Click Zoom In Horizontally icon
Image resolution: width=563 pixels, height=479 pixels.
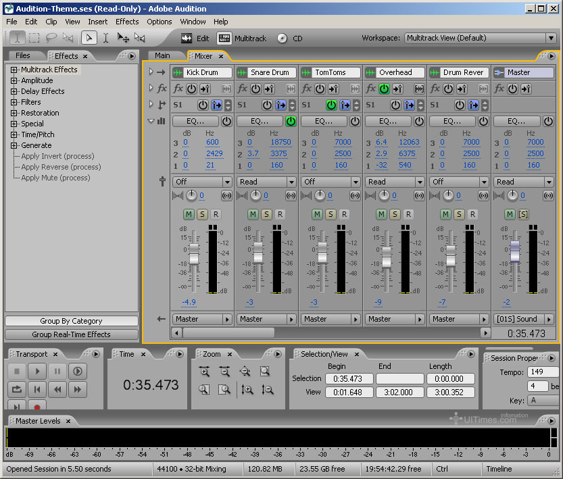coord(205,372)
